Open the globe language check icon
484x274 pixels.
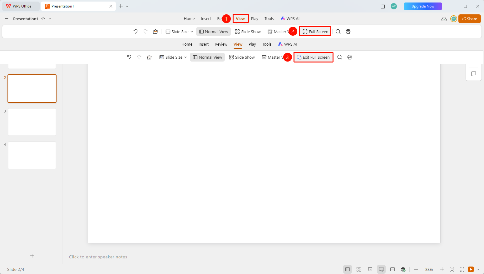[403, 269]
